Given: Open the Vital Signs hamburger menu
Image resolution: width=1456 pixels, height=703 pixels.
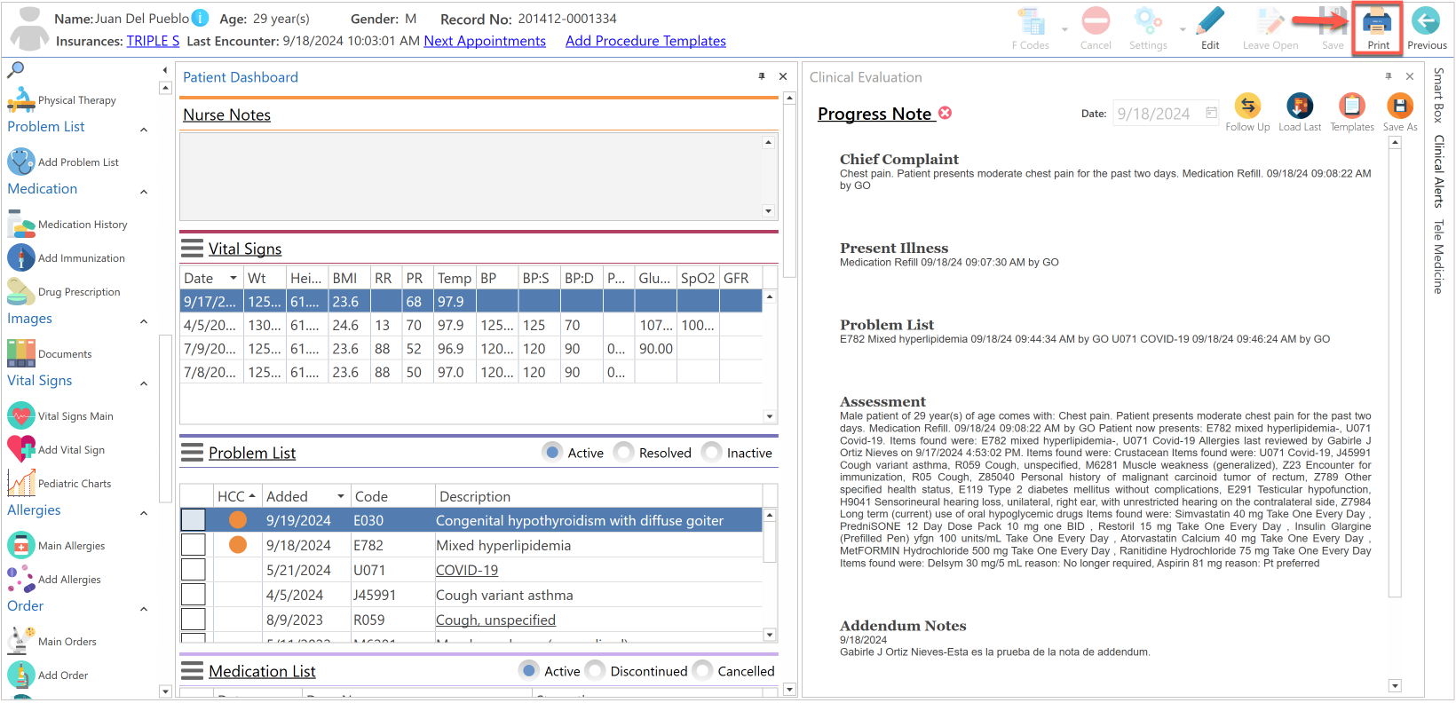Looking at the screenshot, I should pyautogui.click(x=192, y=248).
